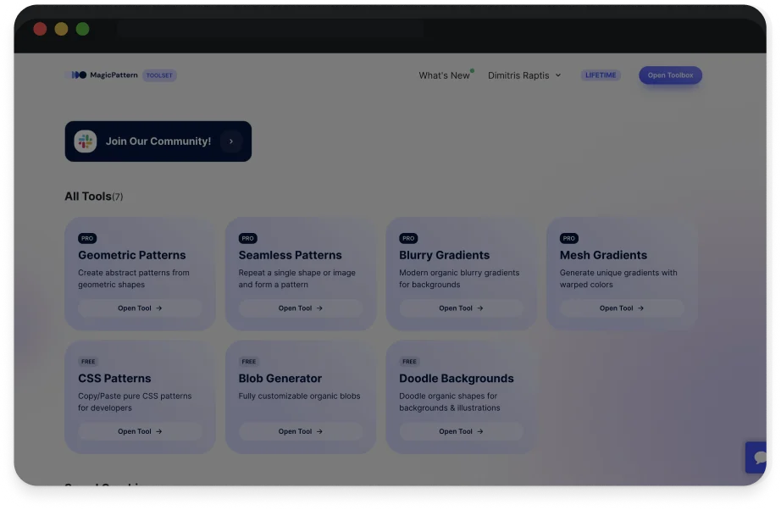Click the yellow minimize window button
Screen dimensions: 781x510
point(61,29)
